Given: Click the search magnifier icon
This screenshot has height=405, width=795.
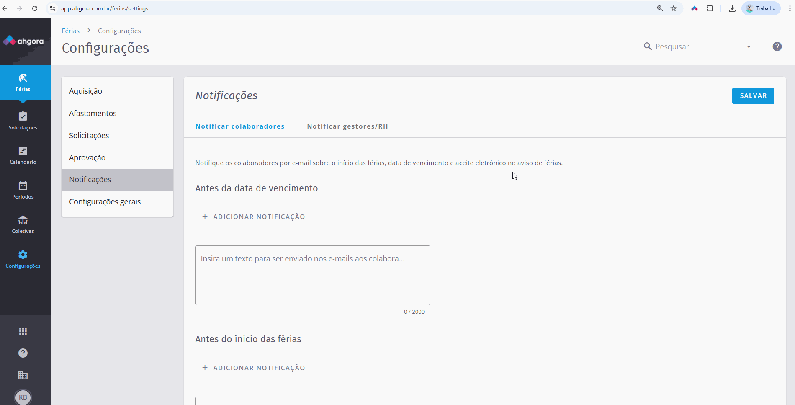Looking at the screenshot, I should point(648,46).
